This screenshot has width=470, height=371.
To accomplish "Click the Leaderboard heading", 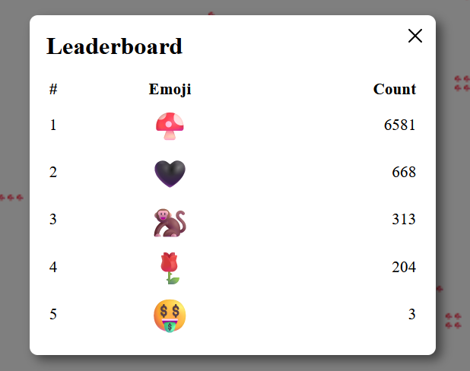I will point(114,46).
